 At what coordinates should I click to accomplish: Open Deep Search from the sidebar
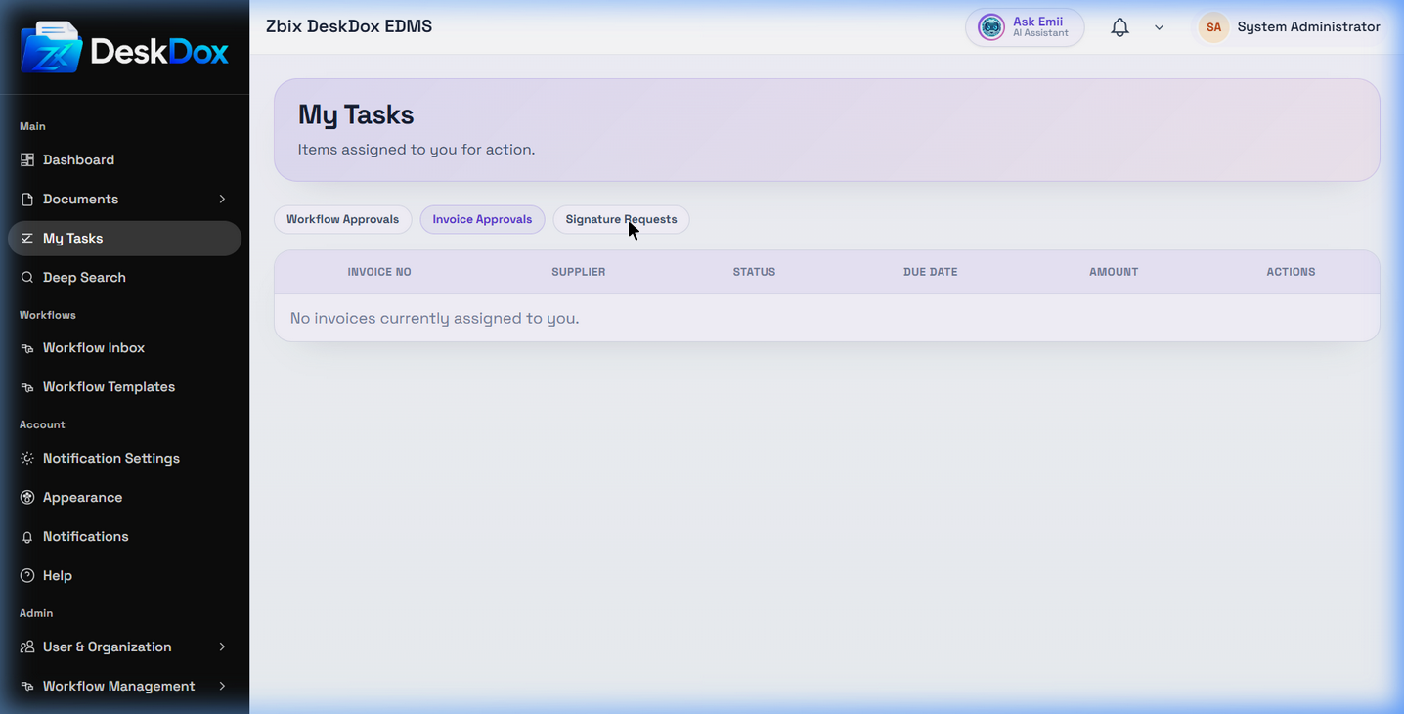tap(124, 277)
